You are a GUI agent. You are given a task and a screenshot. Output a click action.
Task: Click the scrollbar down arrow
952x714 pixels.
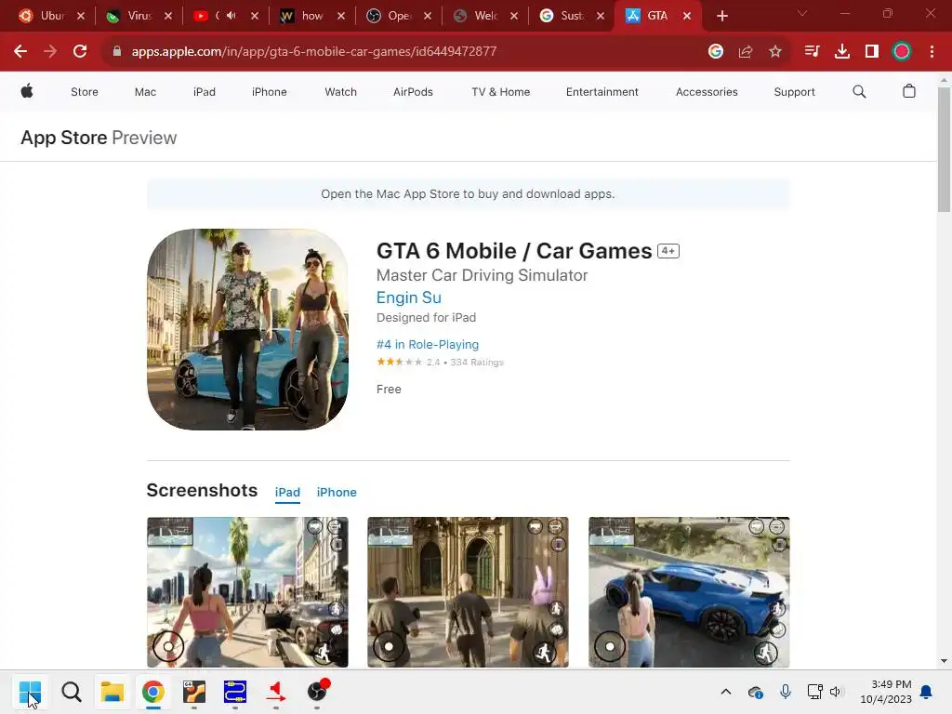point(944,661)
